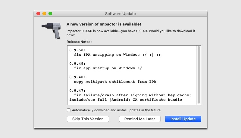Install the Impactor update now
This screenshot has width=241, height=138.
point(183,119)
